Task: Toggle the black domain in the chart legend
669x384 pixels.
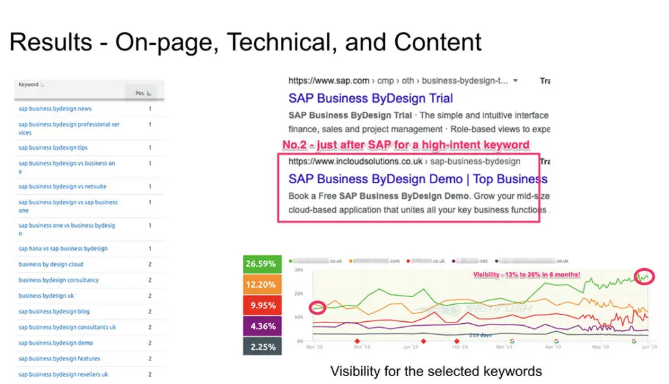Action: click(x=532, y=261)
